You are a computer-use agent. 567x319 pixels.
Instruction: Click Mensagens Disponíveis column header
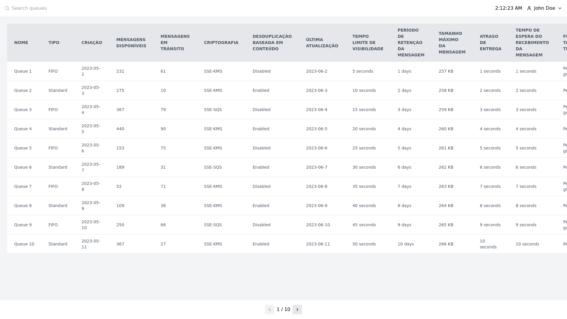tap(131, 43)
